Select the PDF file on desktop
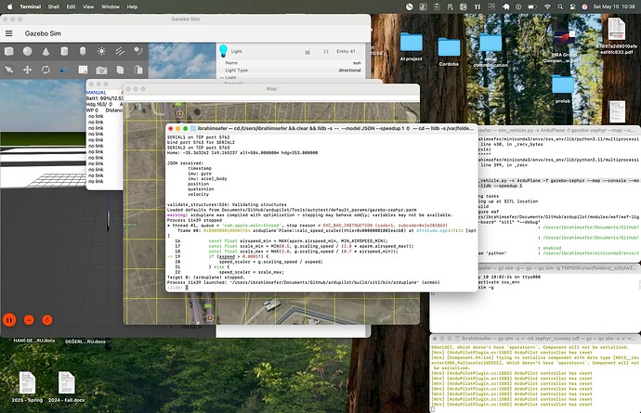Image resolution: width=641 pixels, height=413 pixels. point(617,36)
